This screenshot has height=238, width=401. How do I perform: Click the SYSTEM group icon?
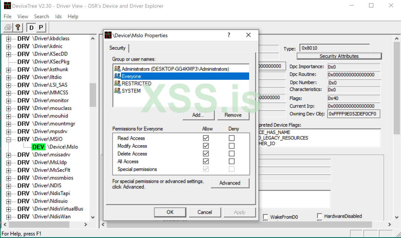click(x=118, y=91)
